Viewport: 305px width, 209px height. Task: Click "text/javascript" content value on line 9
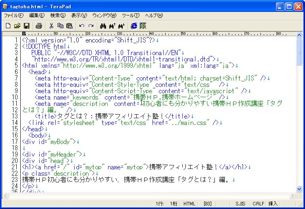click(x=211, y=91)
